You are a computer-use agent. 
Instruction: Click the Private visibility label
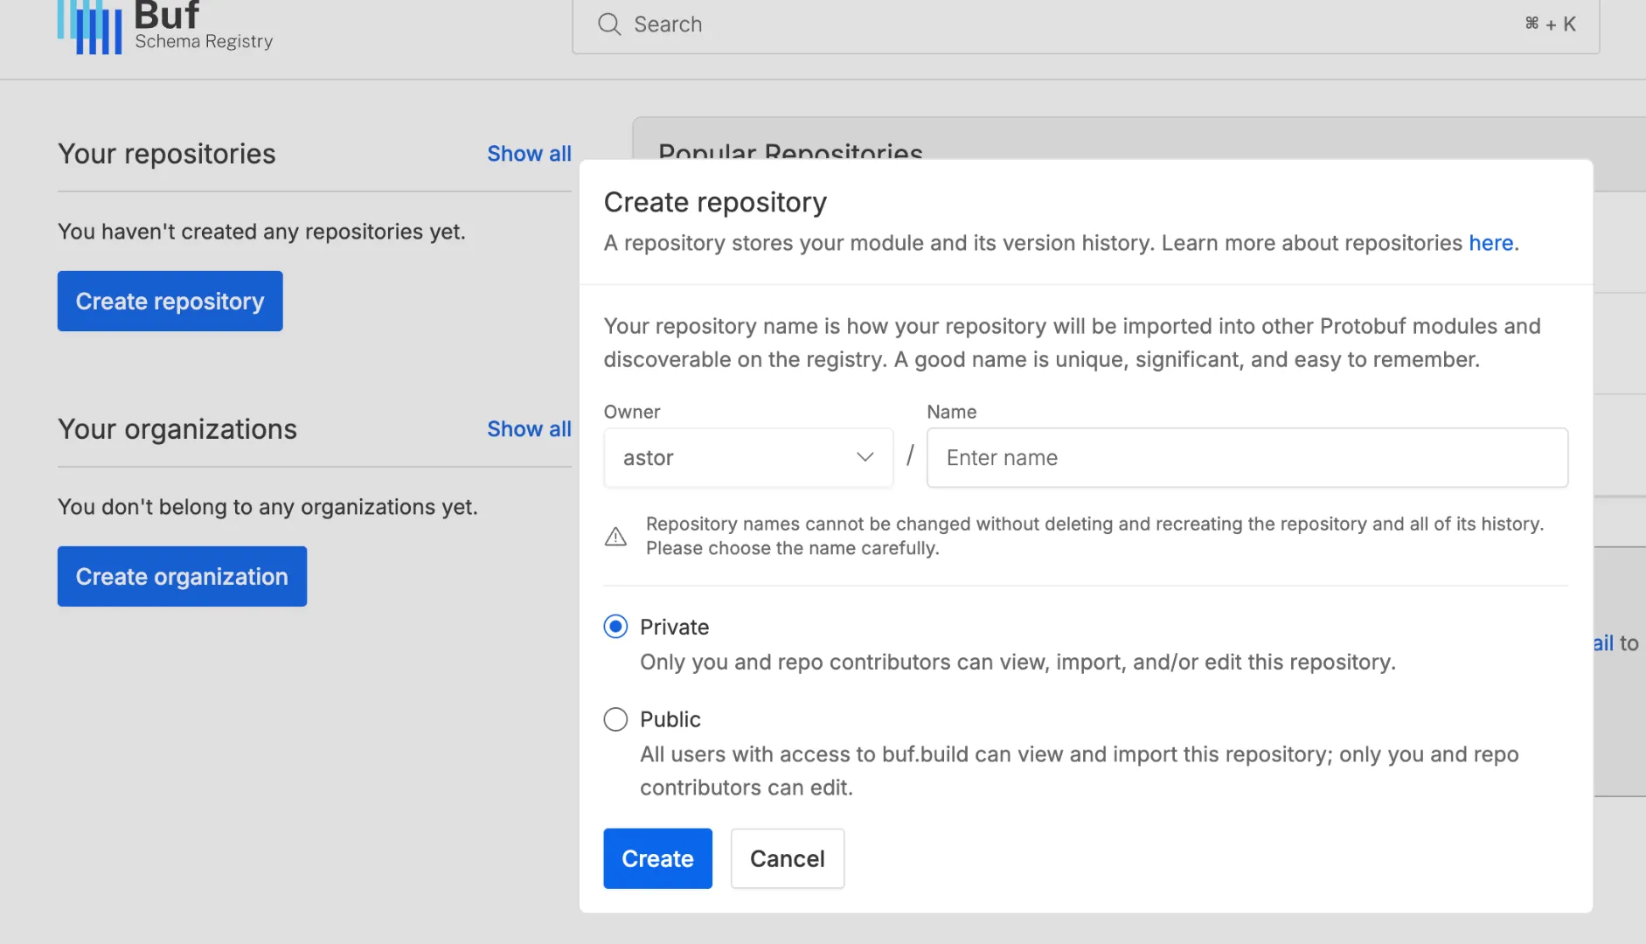click(x=674, y=627)
